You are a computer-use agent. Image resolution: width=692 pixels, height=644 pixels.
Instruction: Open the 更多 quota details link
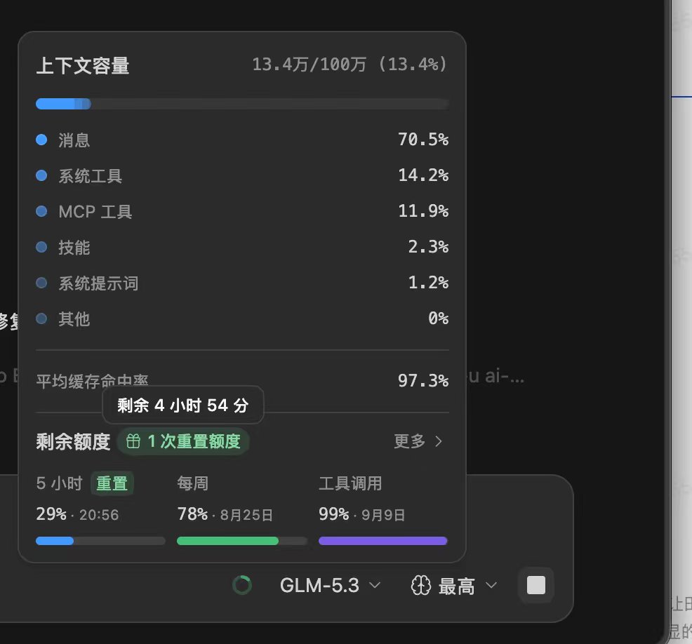[418, 441]
